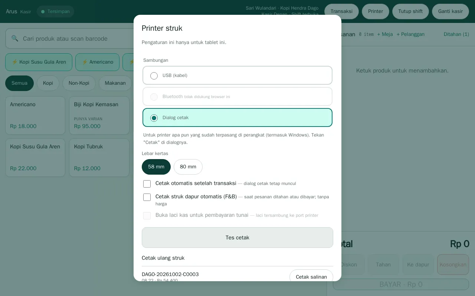
Task: Tap the Americano quick-add shortcut with lightning
Action: (97, 62)
